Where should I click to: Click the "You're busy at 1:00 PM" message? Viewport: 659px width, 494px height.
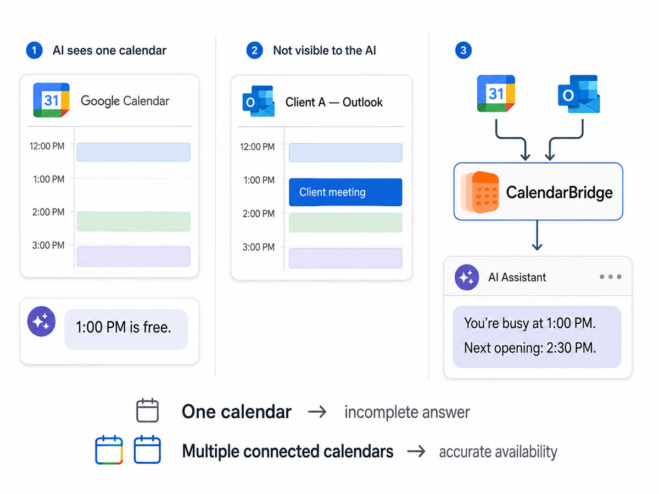pos(530,323)
